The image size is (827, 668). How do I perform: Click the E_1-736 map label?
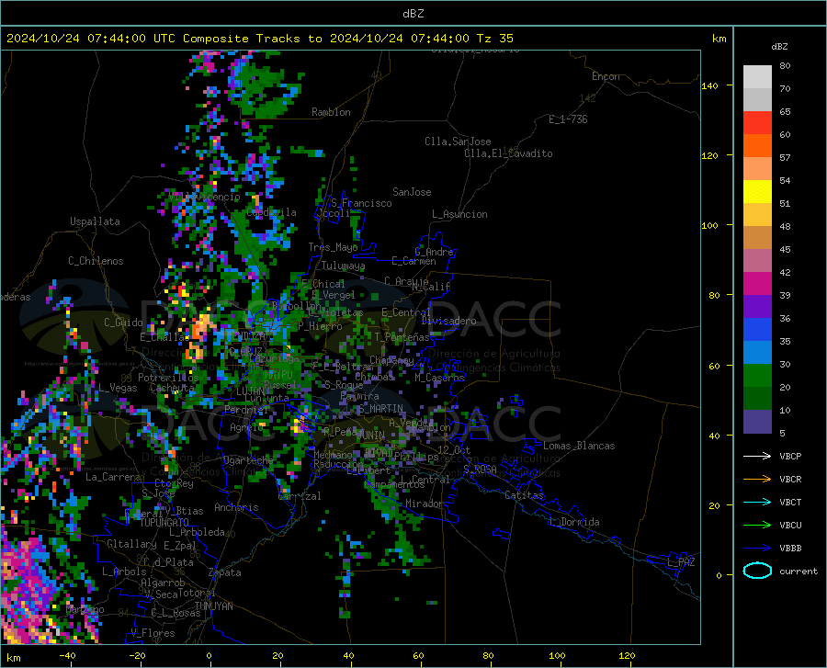coord(568,119)
